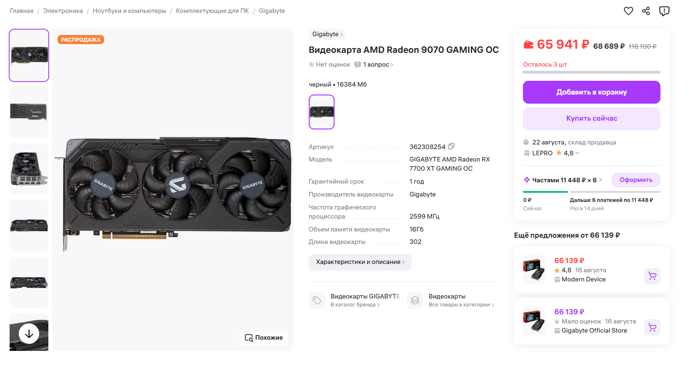The height and width of the screenshot is (368, 695).
Task: Open Характеристики и описание section
Action: [x=360, y=262]
